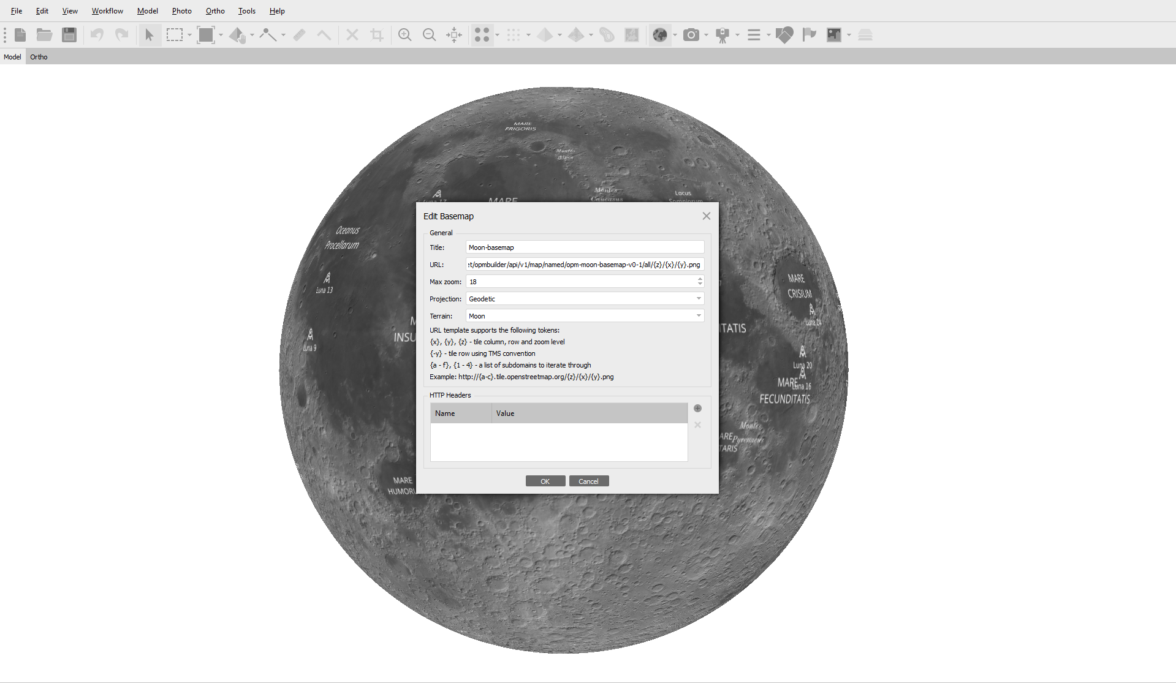Image resolution: width=1176 pixels, height=683 pixels.
Task: Add an HTTP header with plus button
Action: click(697, 409)
